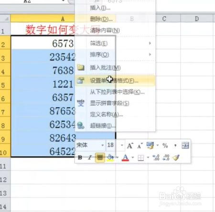The width and height of the screenshot is (215, 212).
Task: Choose 插入(I)... from context menu
Action: (115, 8)
